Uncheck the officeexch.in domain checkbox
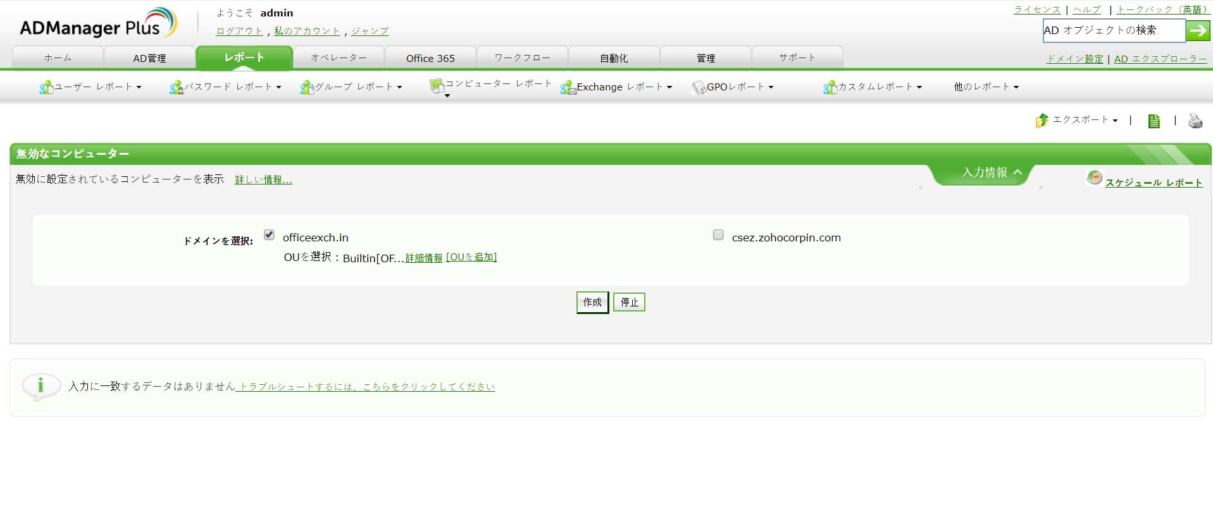Screen dimensions: 1213x508 coord(269,235)
